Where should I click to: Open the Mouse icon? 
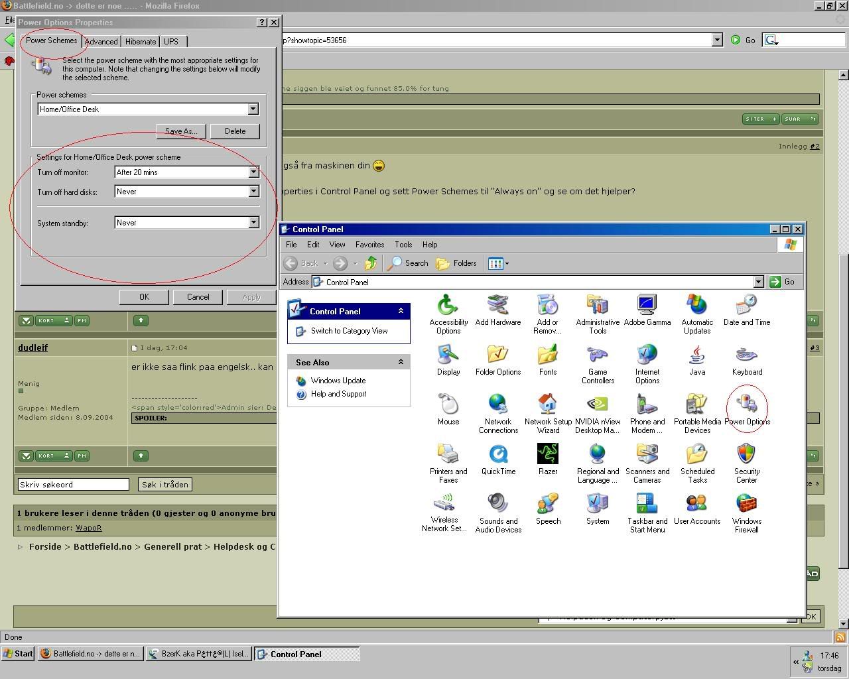(x=448, y=410)
